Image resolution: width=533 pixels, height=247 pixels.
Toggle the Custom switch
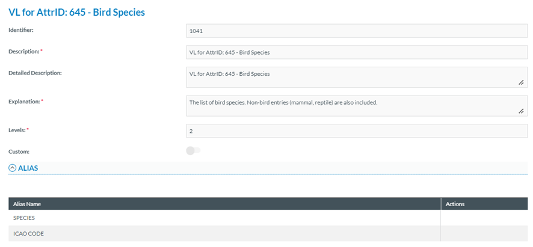tap(193, 151)
